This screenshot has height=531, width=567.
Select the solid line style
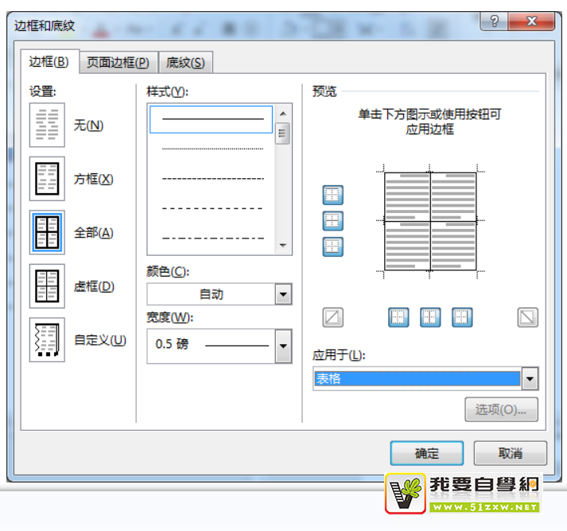click(x=212, y=119)
